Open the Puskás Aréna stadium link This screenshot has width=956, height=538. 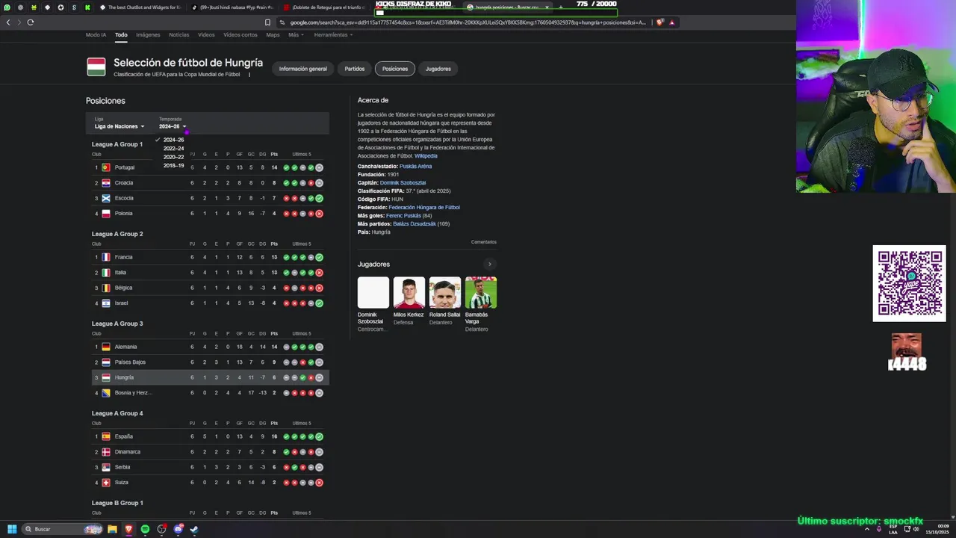pos(415,167)
